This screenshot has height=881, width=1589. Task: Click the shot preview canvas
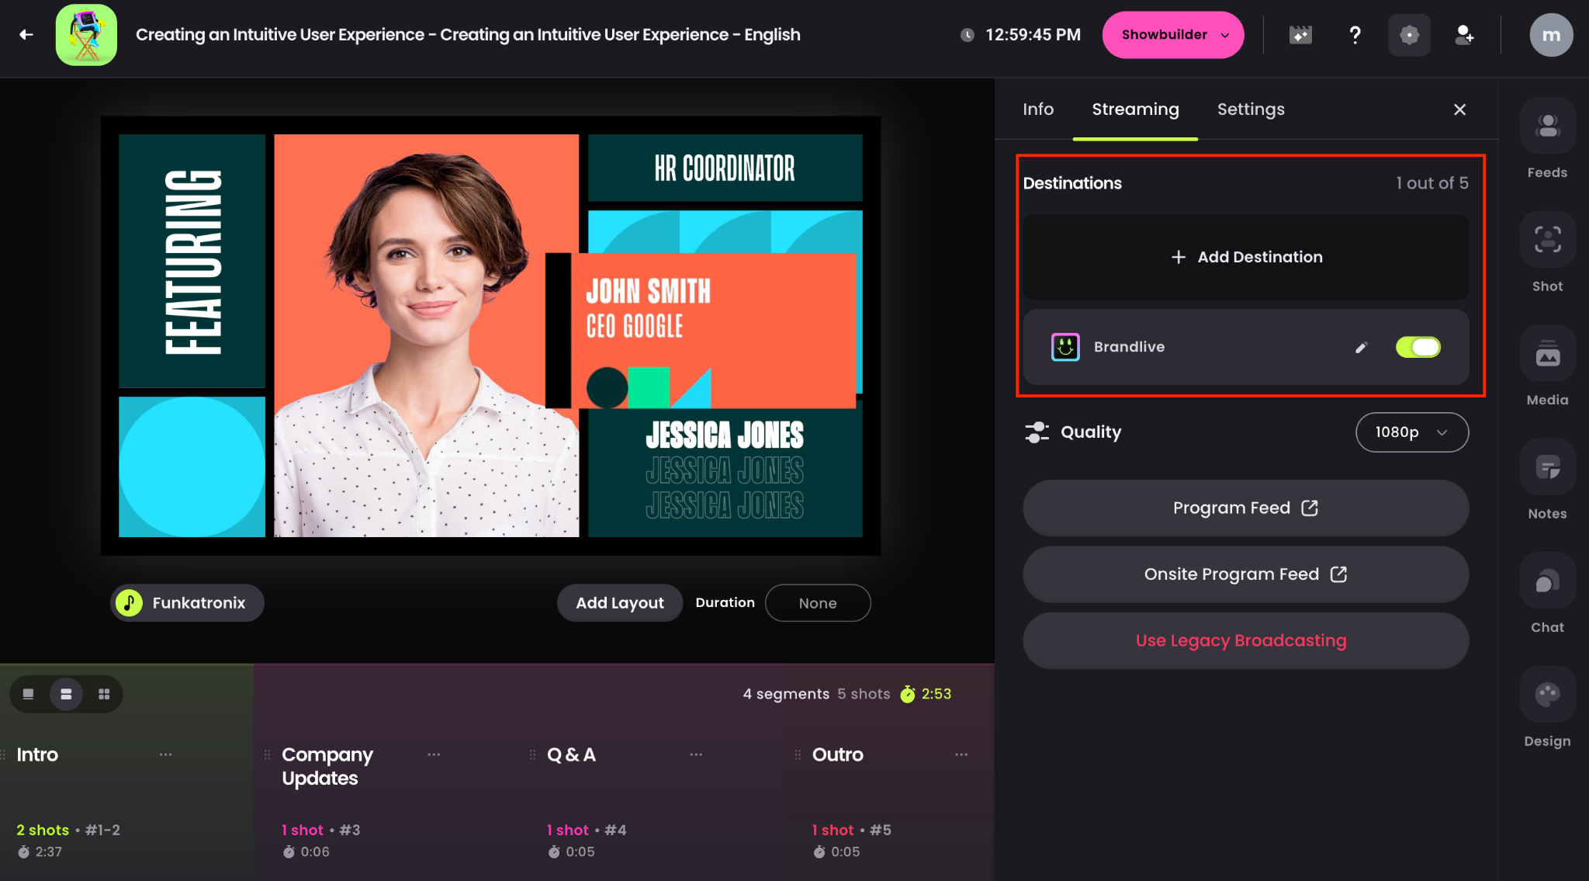(x=490, y=335)
